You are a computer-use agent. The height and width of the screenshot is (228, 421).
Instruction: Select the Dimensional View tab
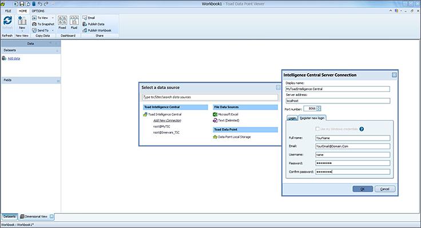[x=36, y=217]
